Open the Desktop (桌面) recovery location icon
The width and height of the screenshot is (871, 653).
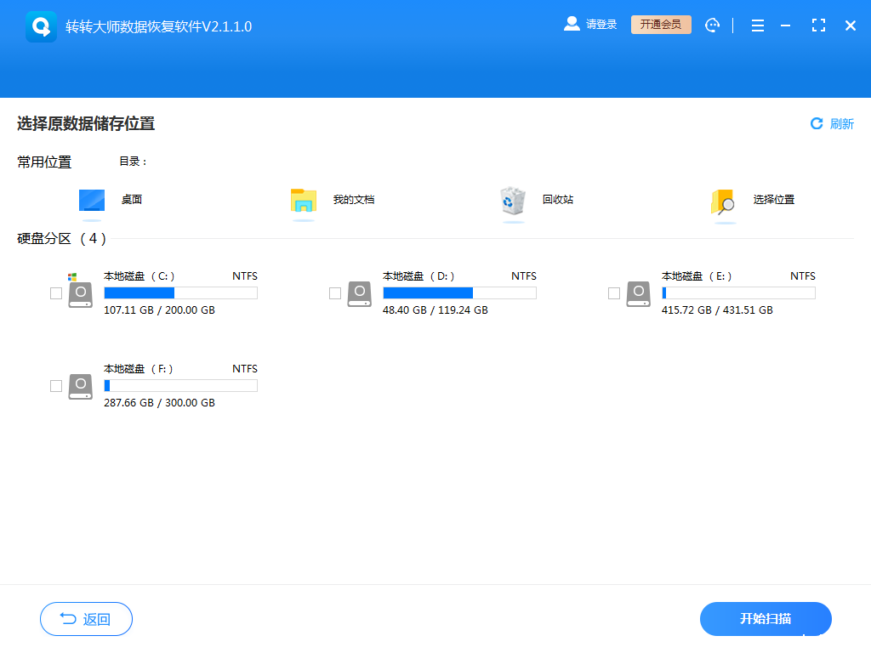[x=91, y=199]
